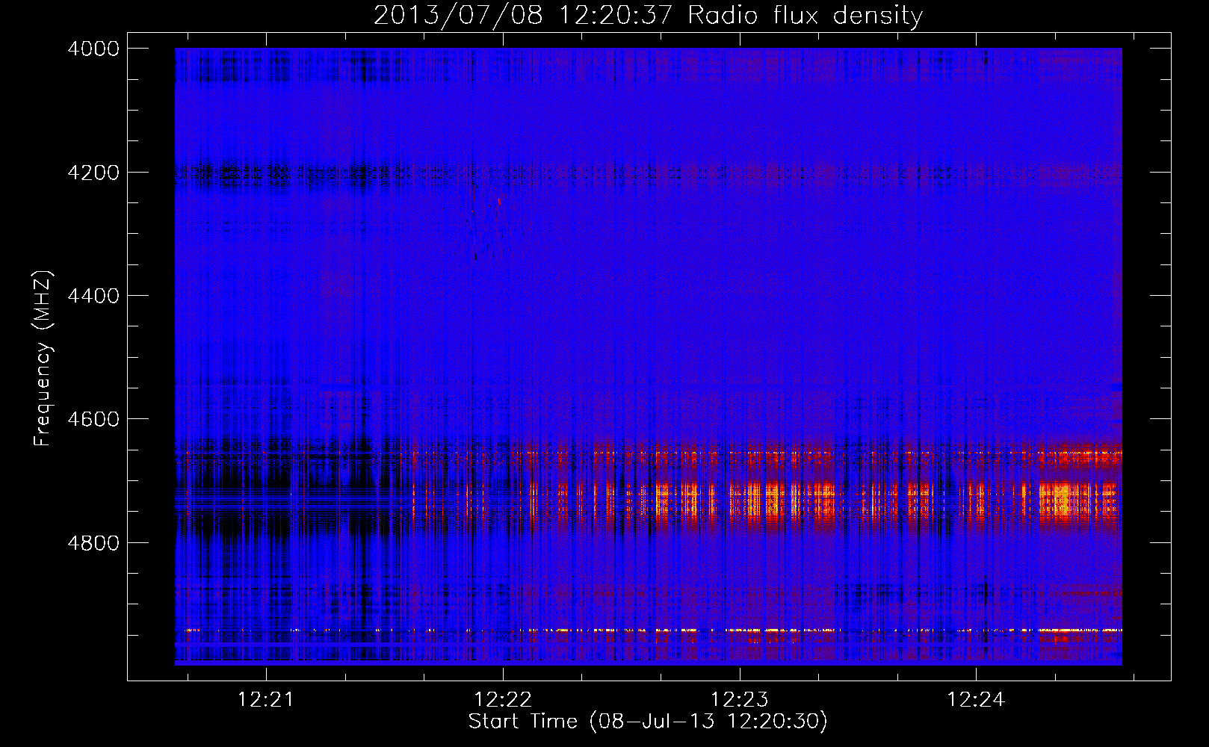This screenshot has height=747, width=1209.
Task: Click the 4000 frequency tick label
Action: pyautogui.click(x=93, y=49)
